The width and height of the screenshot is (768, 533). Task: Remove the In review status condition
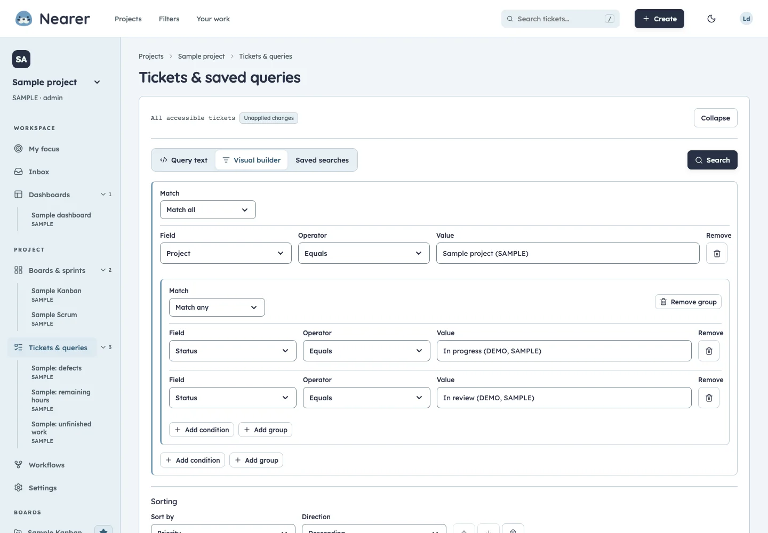click(x=709, y=398)
